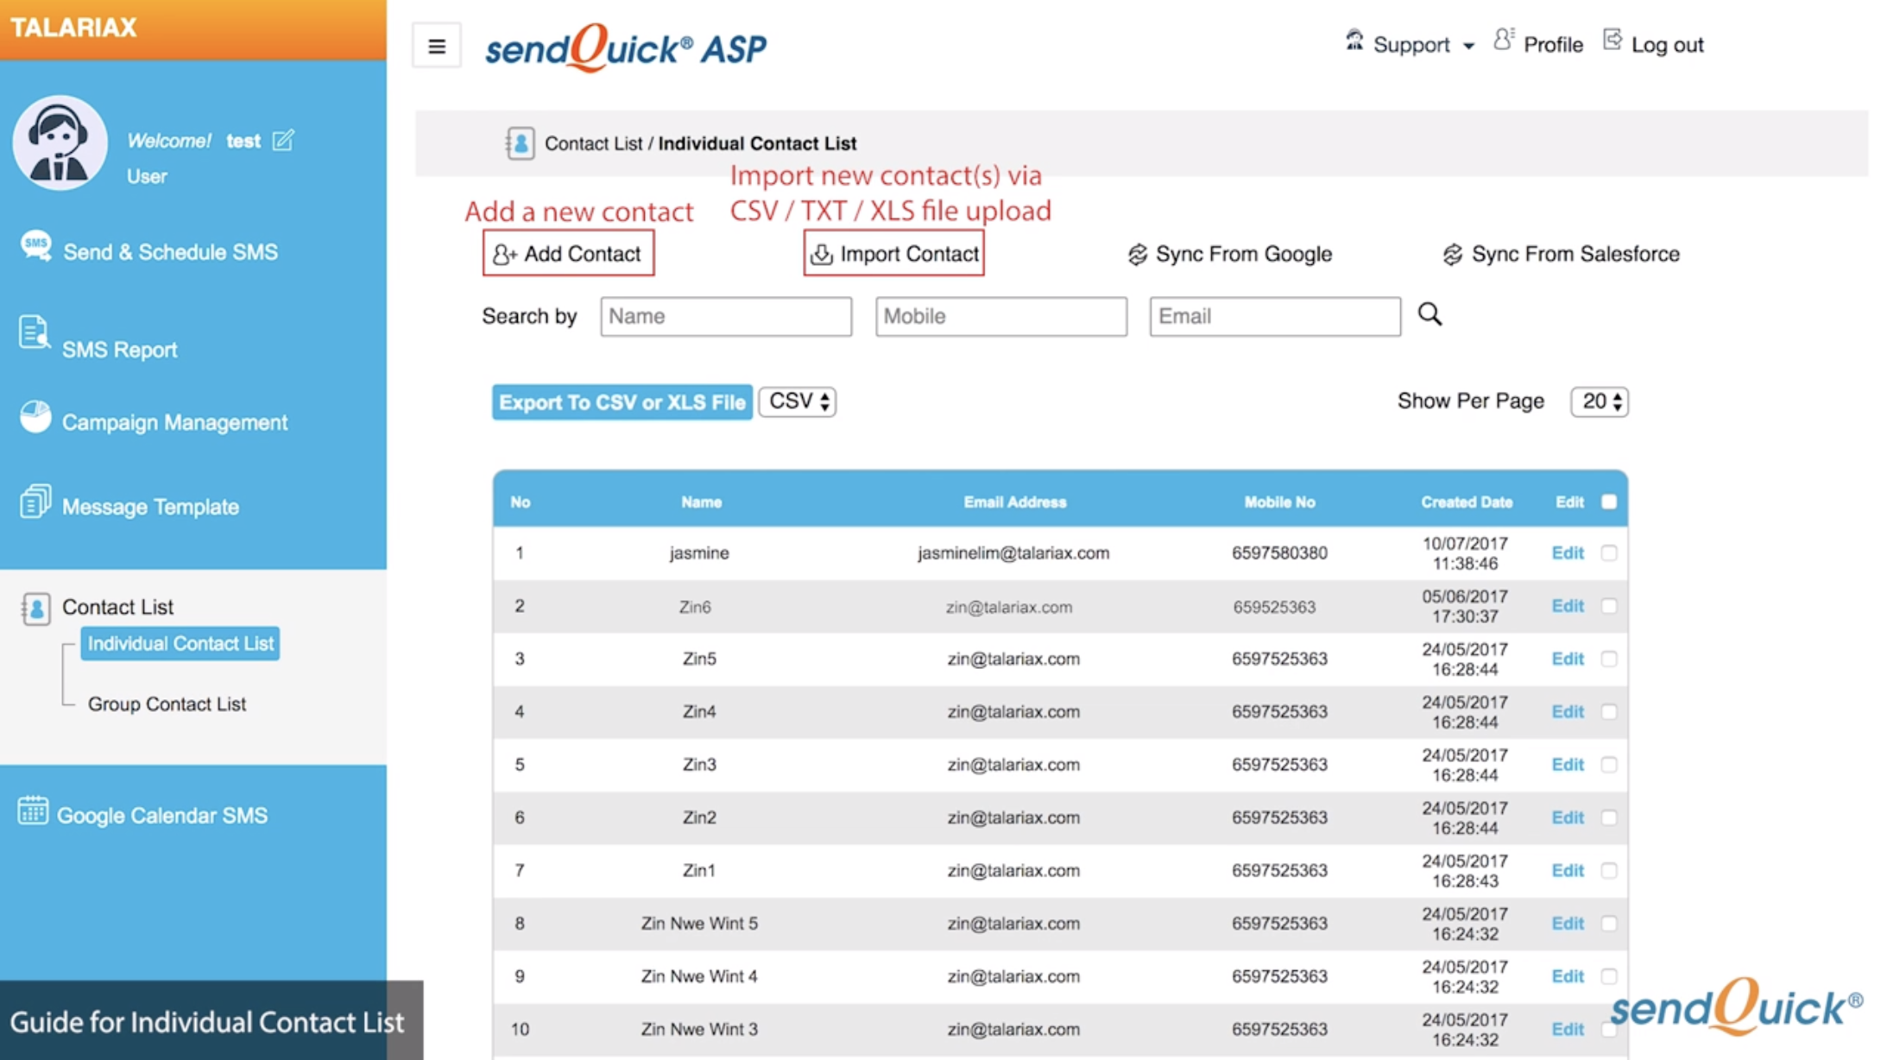1887x1060 pixels.
Task: Click the Mobile No column header
Action: point(1279,502)
